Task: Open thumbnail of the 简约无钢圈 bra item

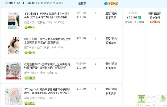Action: (14, 45)
